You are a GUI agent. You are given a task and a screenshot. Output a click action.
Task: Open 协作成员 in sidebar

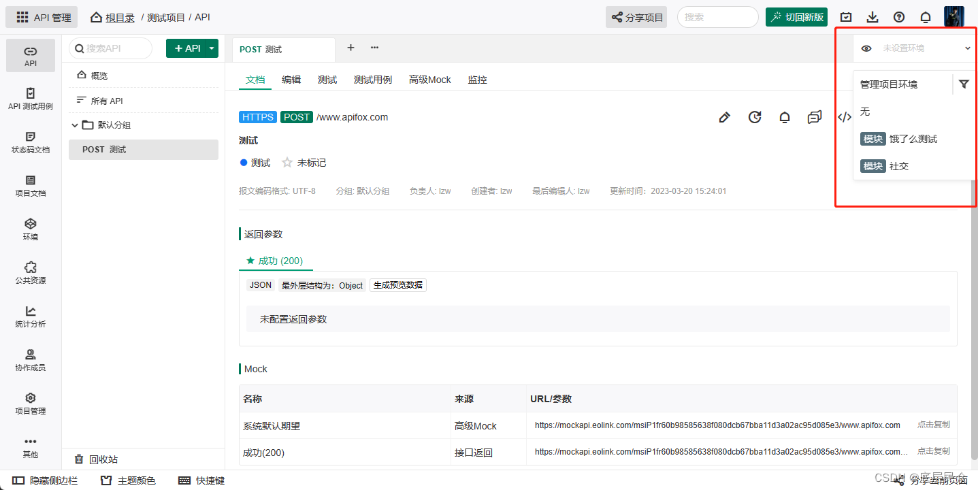[x=31, y=360]
